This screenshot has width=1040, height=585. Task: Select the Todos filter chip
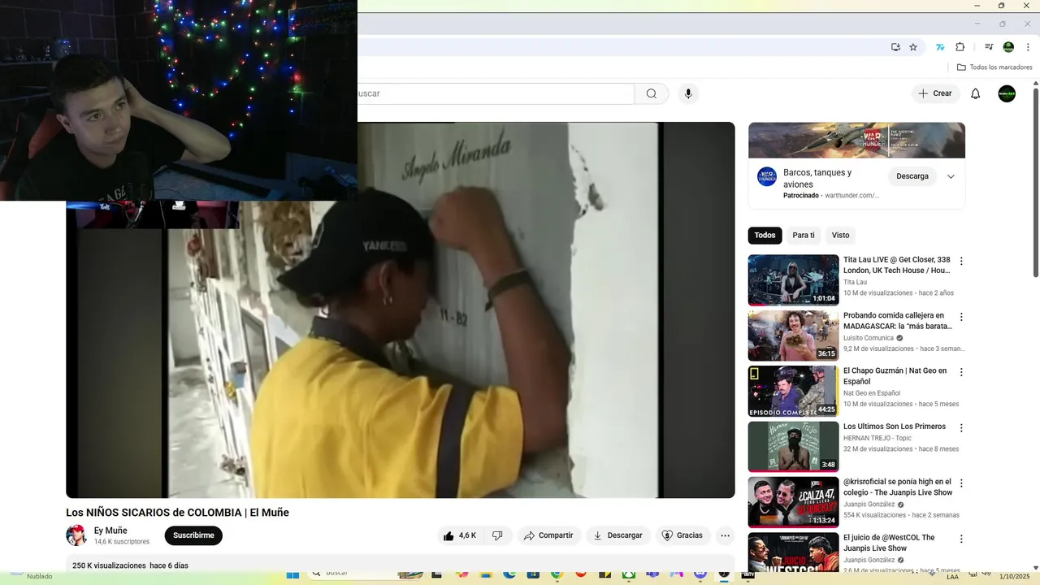[765, 236]
